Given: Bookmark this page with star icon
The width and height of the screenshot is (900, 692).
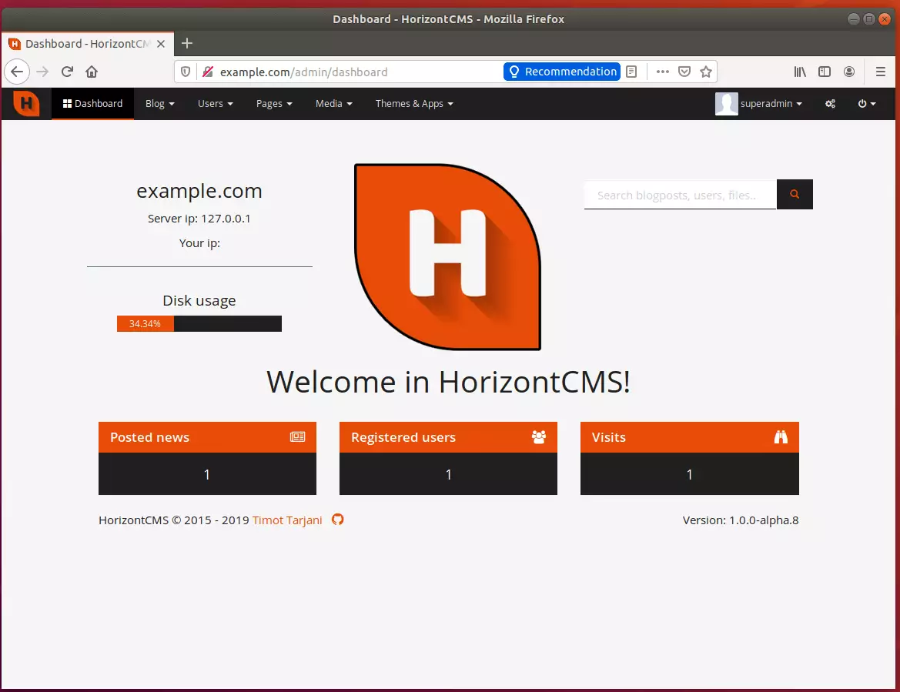Looking at the screenshot, I should 706,72.
